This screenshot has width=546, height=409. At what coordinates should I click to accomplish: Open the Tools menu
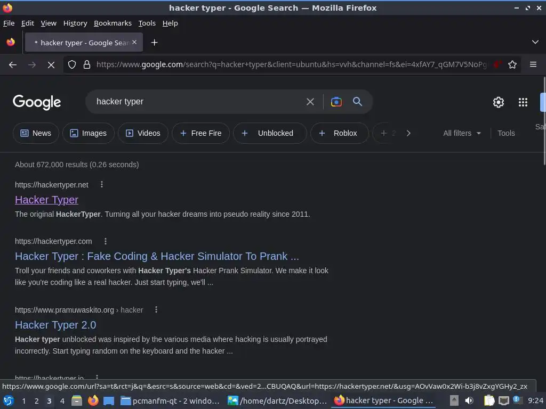[147, 23]
